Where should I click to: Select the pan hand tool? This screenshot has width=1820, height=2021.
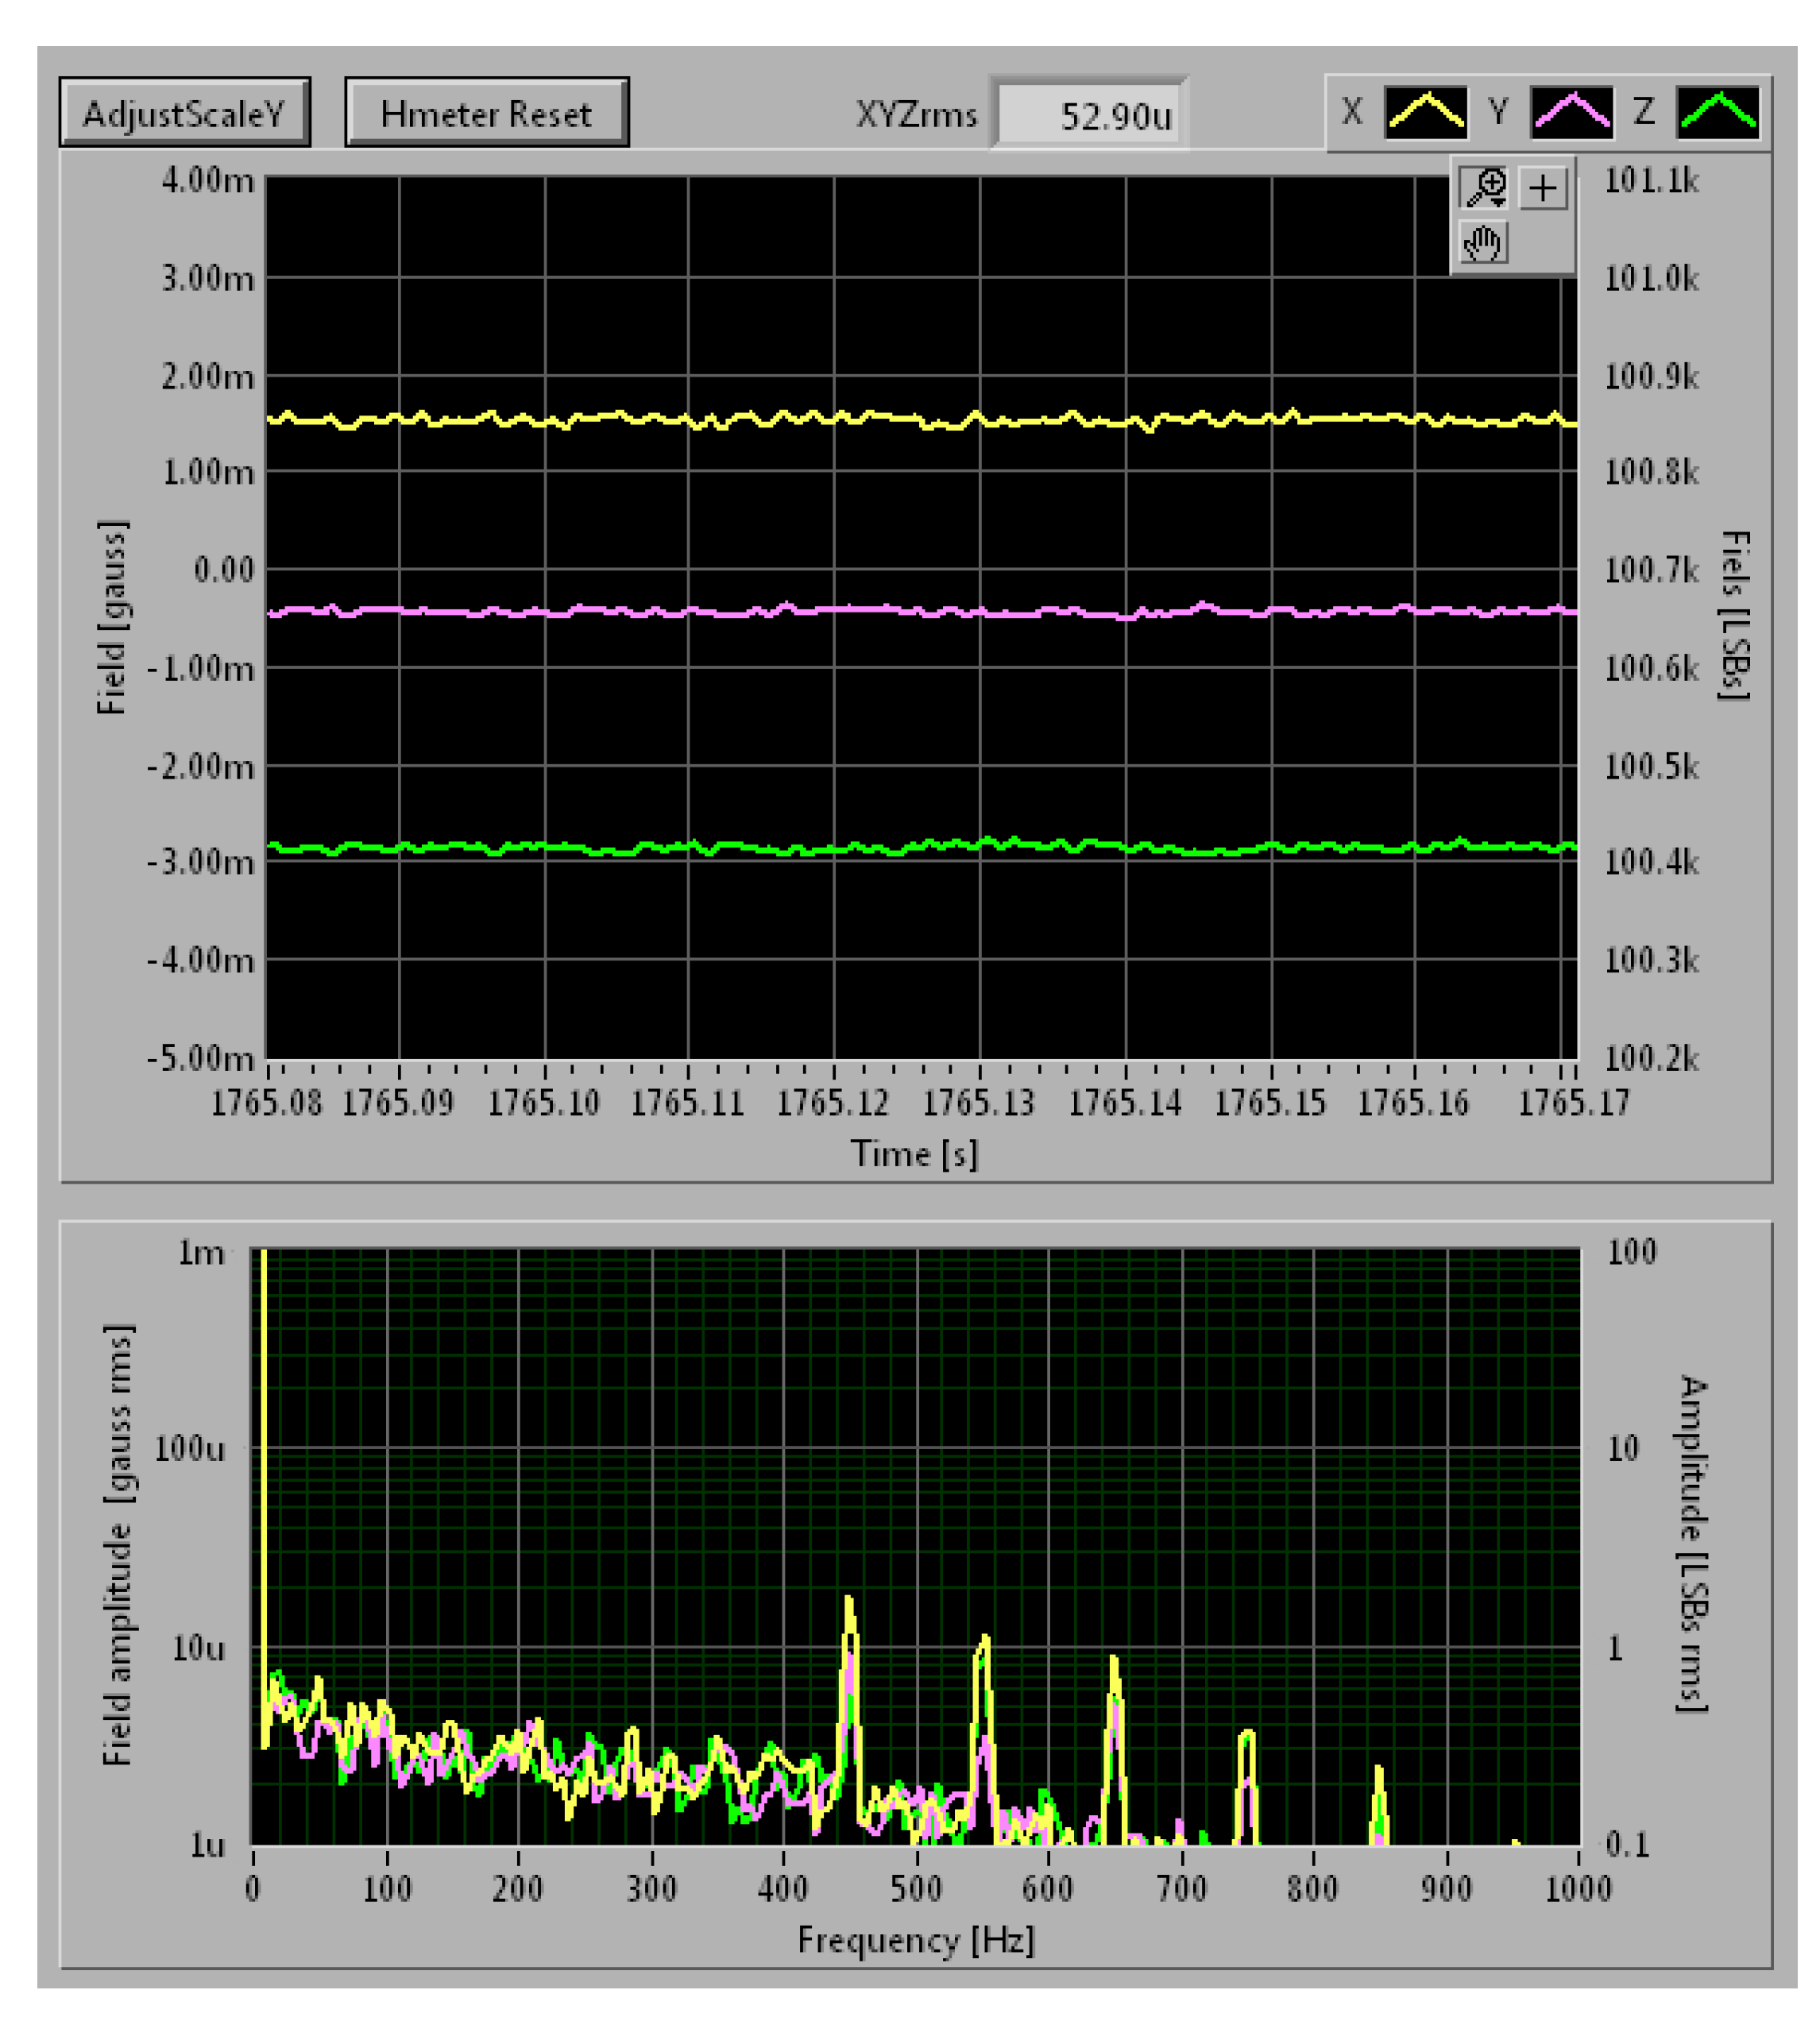click(x=1483, y=243)
